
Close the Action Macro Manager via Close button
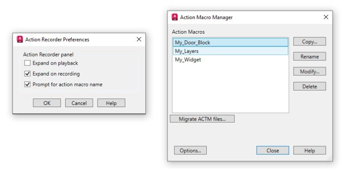coord(273,150)
